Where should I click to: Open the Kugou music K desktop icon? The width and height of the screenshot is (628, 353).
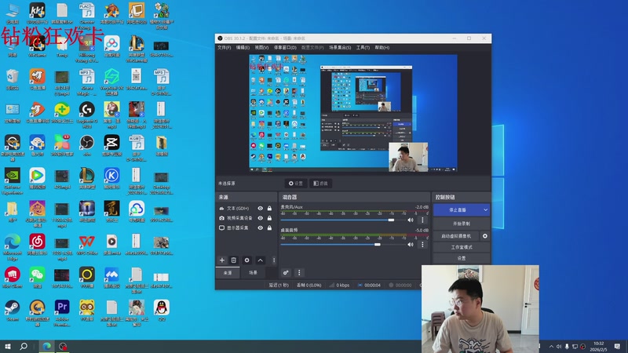111,178
